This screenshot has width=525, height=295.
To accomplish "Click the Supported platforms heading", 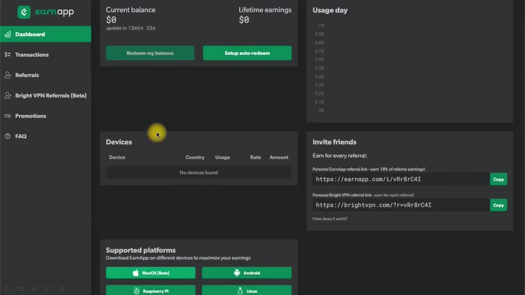I will point(141,250).
